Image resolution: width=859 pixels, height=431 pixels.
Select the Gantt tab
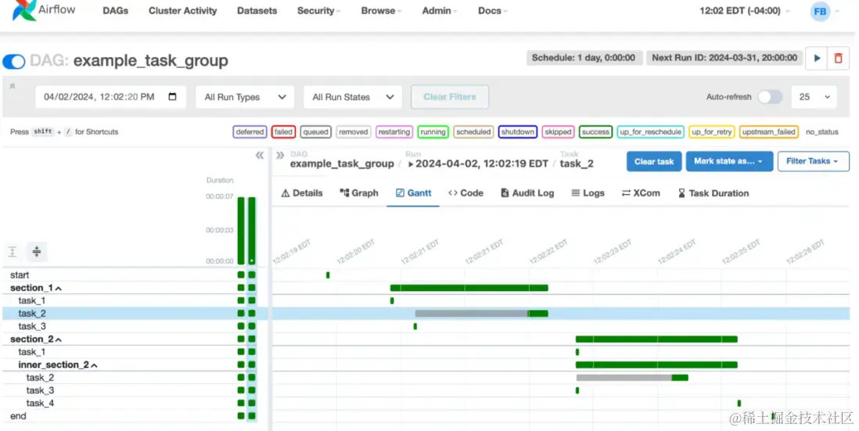[413, 193]
